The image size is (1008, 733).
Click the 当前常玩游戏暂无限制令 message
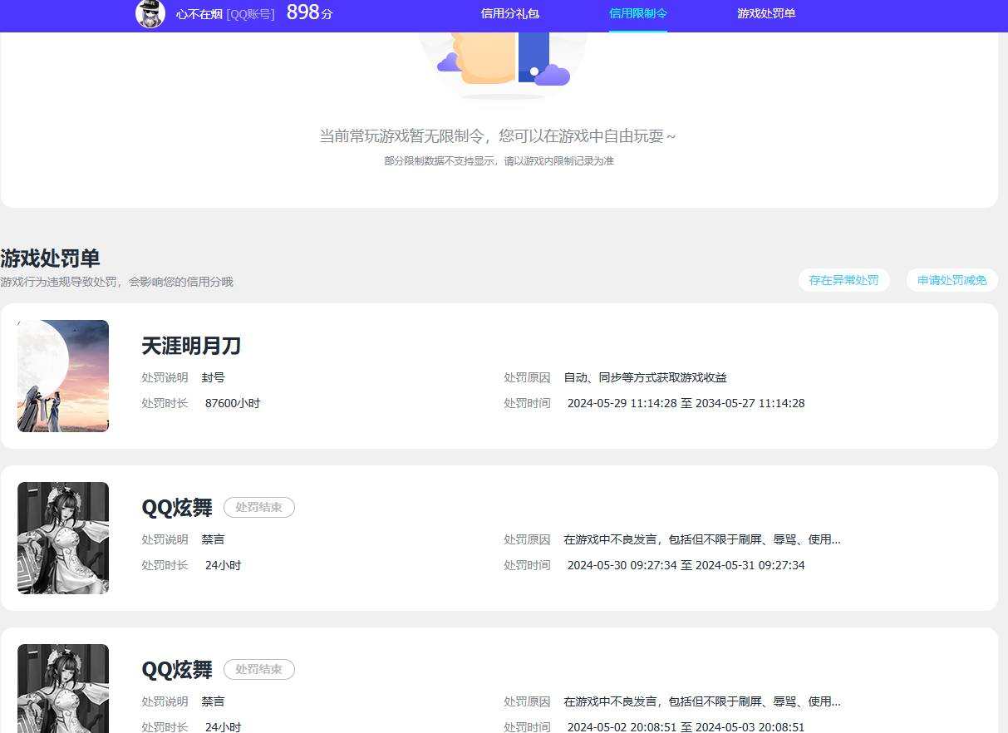pyautogui.click(x=498, y=135)
